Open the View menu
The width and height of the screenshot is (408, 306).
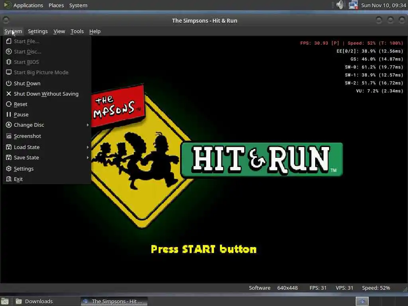(x=59, y=31)
